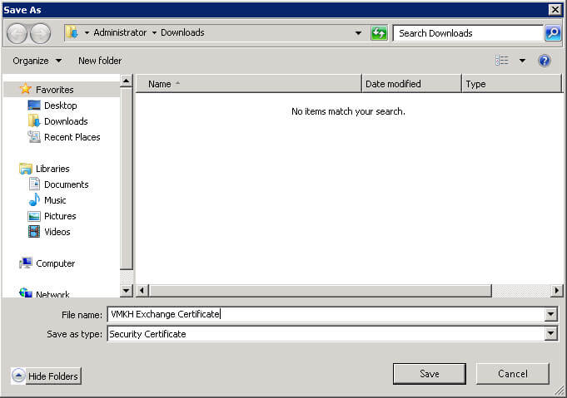Image resolution: width=567 pixels, height=398 pixels.
Task: Open the address bar history dropdown
Action: click(358, 33)
